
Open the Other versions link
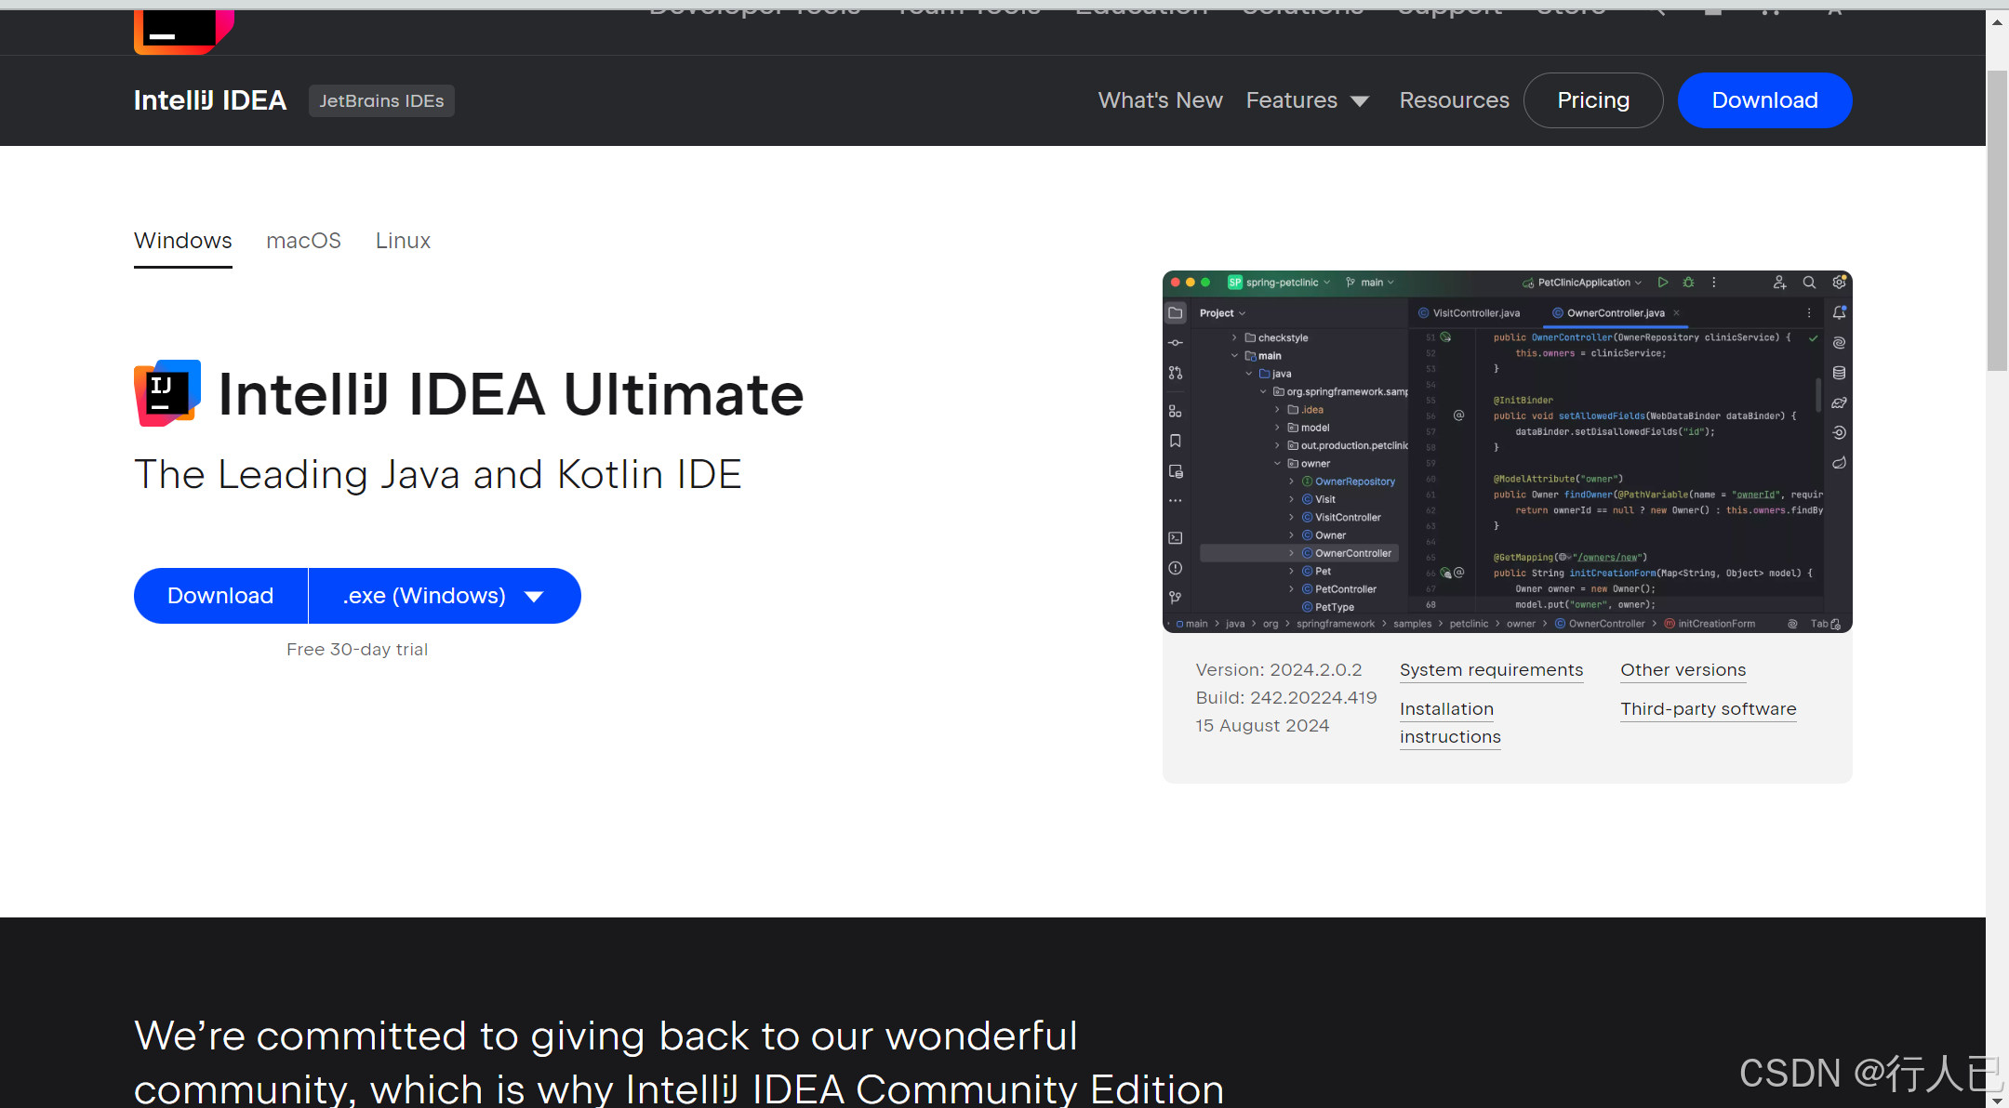pos(1683,670)
